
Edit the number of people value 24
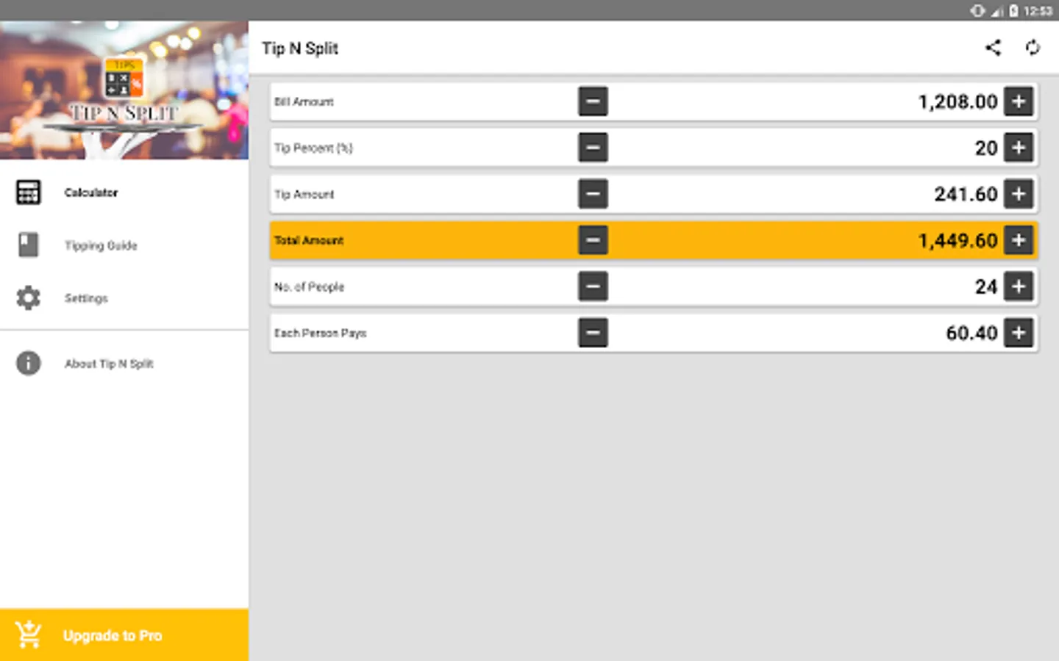point(986,286)
